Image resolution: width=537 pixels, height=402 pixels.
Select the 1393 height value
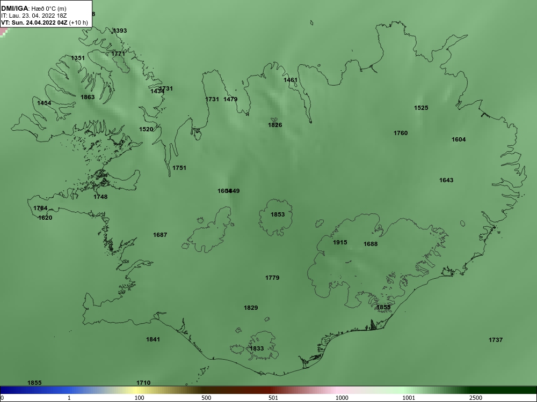point(120,31)
